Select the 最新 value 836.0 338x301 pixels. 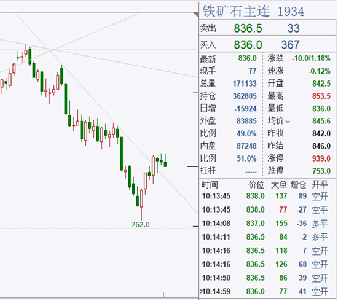tap(248, 58)
